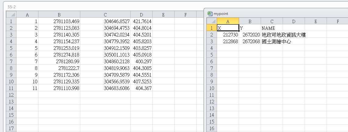Click cell containing 304819.9063
348x132 pixels.
point(105,68)
